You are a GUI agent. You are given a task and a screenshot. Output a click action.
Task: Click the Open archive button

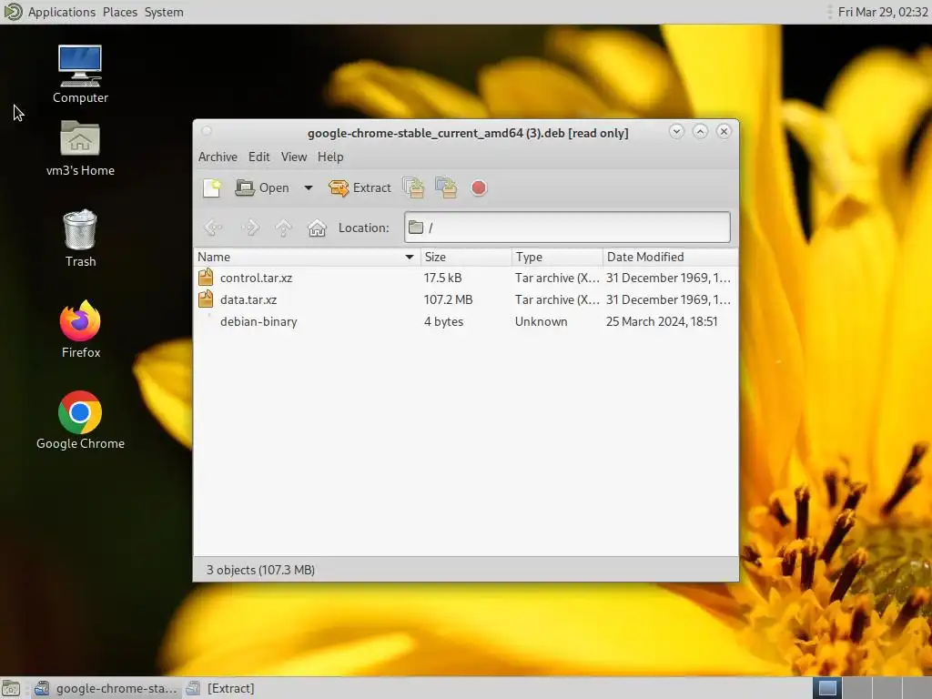tap(263, 187)
